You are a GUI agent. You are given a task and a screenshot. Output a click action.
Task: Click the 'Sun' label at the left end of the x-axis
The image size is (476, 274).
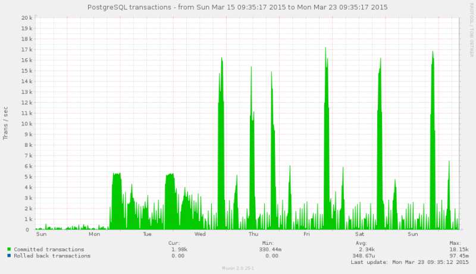[x=41, y=234]
